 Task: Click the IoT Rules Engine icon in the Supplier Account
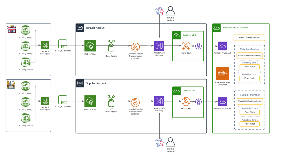(111, 101)
